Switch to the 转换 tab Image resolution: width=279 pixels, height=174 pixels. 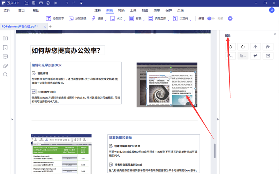121,10
